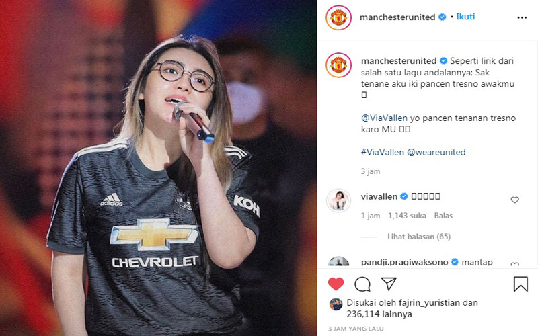Expand Lihat balasan (65) replies
The image size is (538, 336).
point(419,237)
